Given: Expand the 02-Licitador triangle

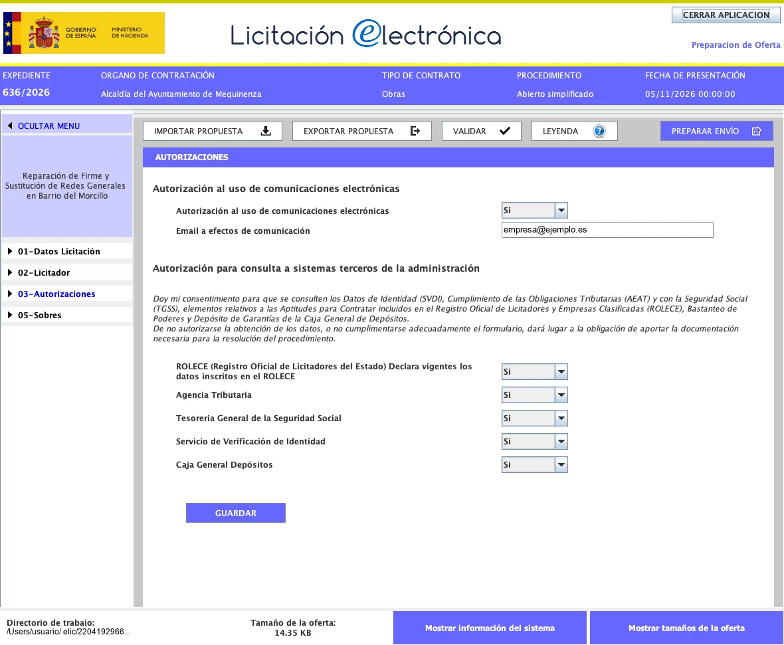Looking at the screenshot, I should (9, 272).
